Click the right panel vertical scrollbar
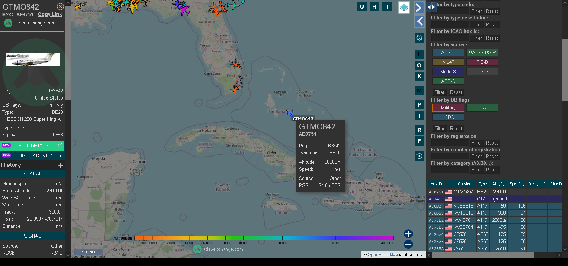This screenshot has height=266, width=568. 565,70
